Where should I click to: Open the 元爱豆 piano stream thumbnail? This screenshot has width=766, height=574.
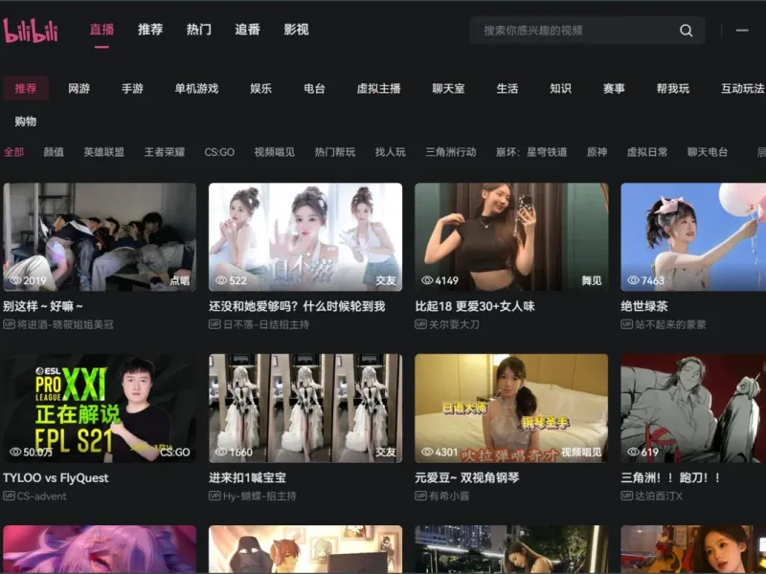(511, 408)
